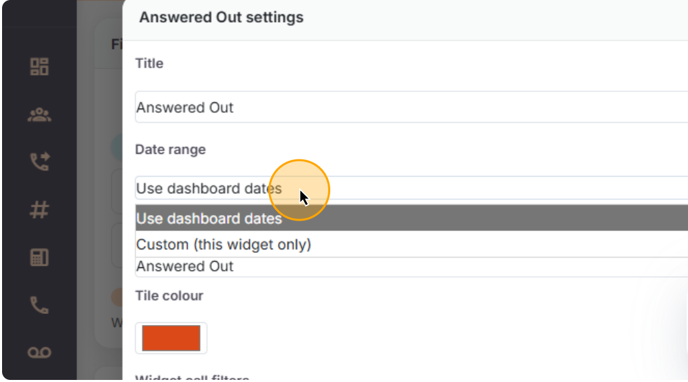Image resolution: width=688 pixels, height=382 pixels.
Task: Open the dashboard icon in sidebar
Action: click(x=39, y=67)
